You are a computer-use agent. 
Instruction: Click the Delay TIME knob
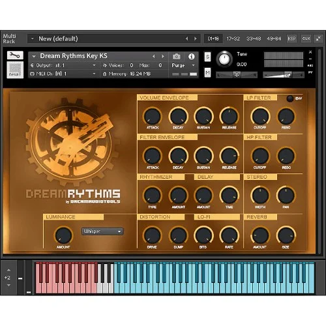click(x=229, y=196)
